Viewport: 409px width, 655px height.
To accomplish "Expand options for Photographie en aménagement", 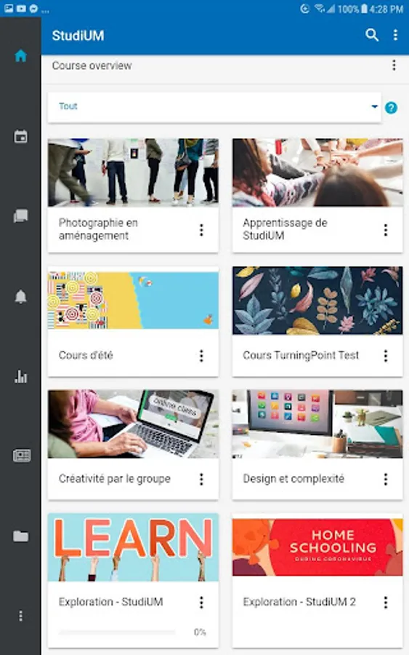I will pyautogui.click(x=201, y=230).
